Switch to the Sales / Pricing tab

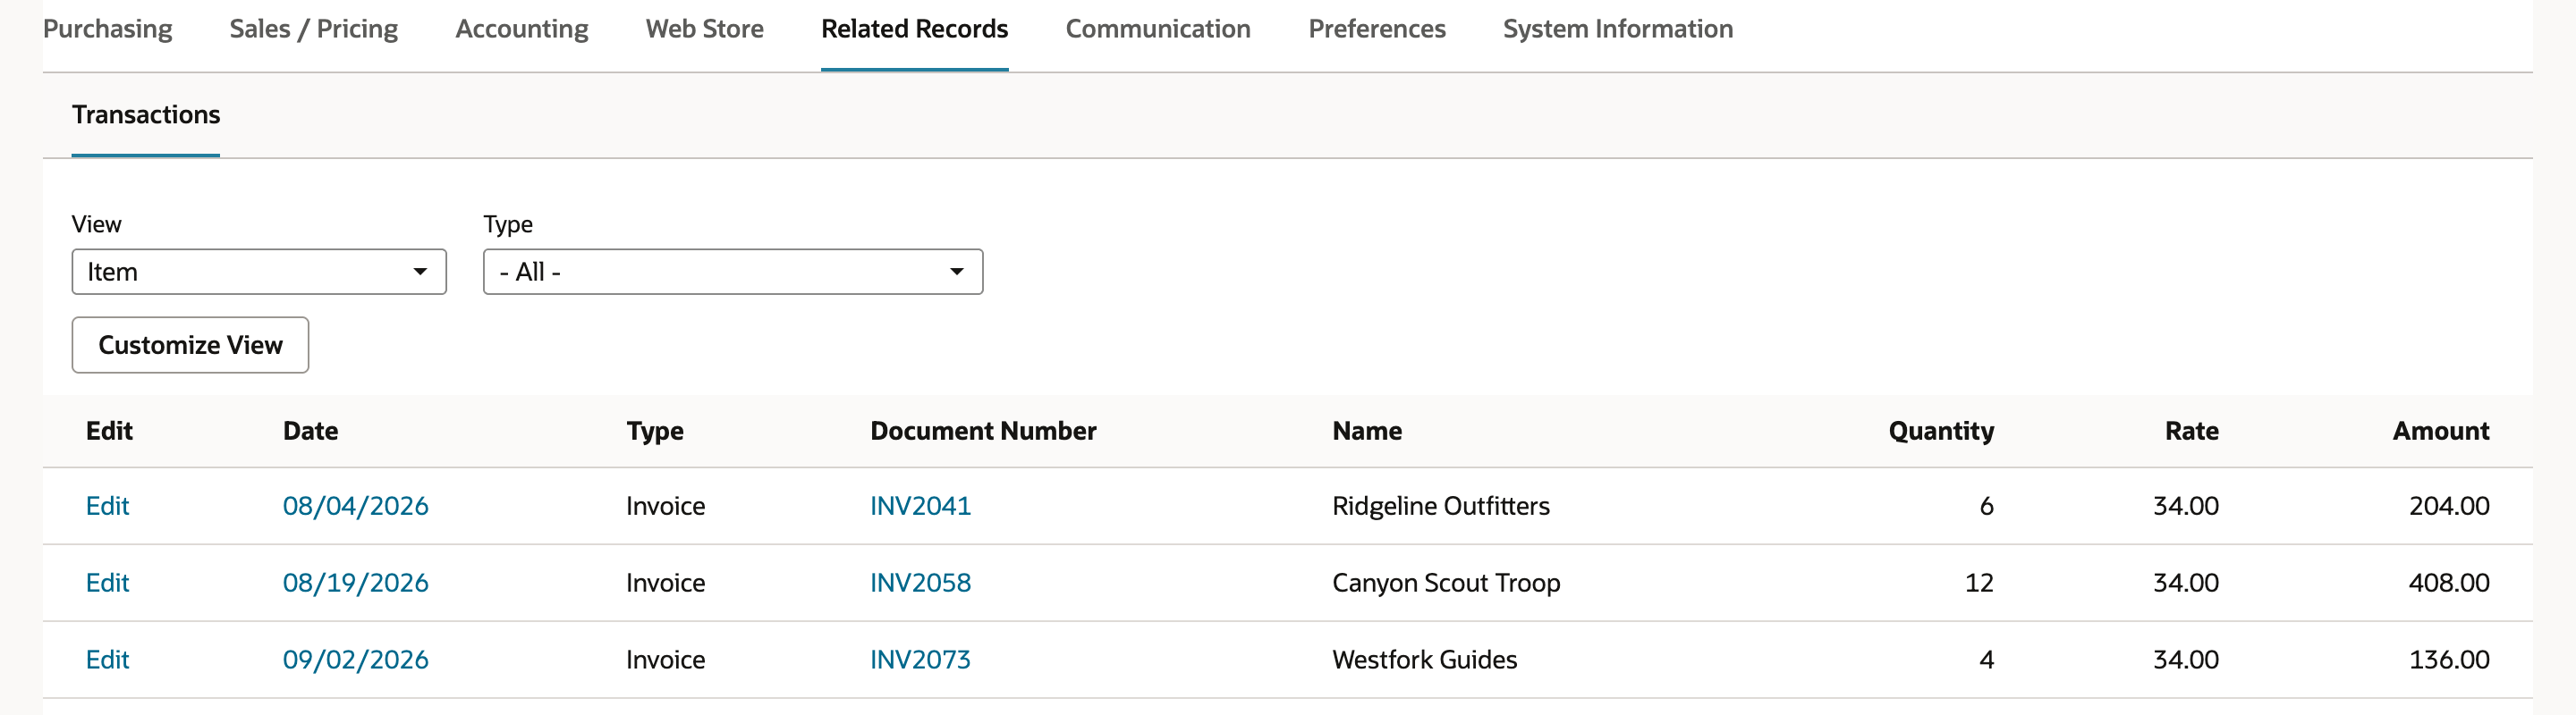pos(313,29)
